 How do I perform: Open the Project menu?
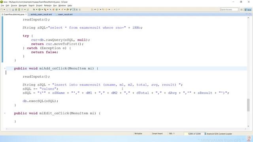39,6
